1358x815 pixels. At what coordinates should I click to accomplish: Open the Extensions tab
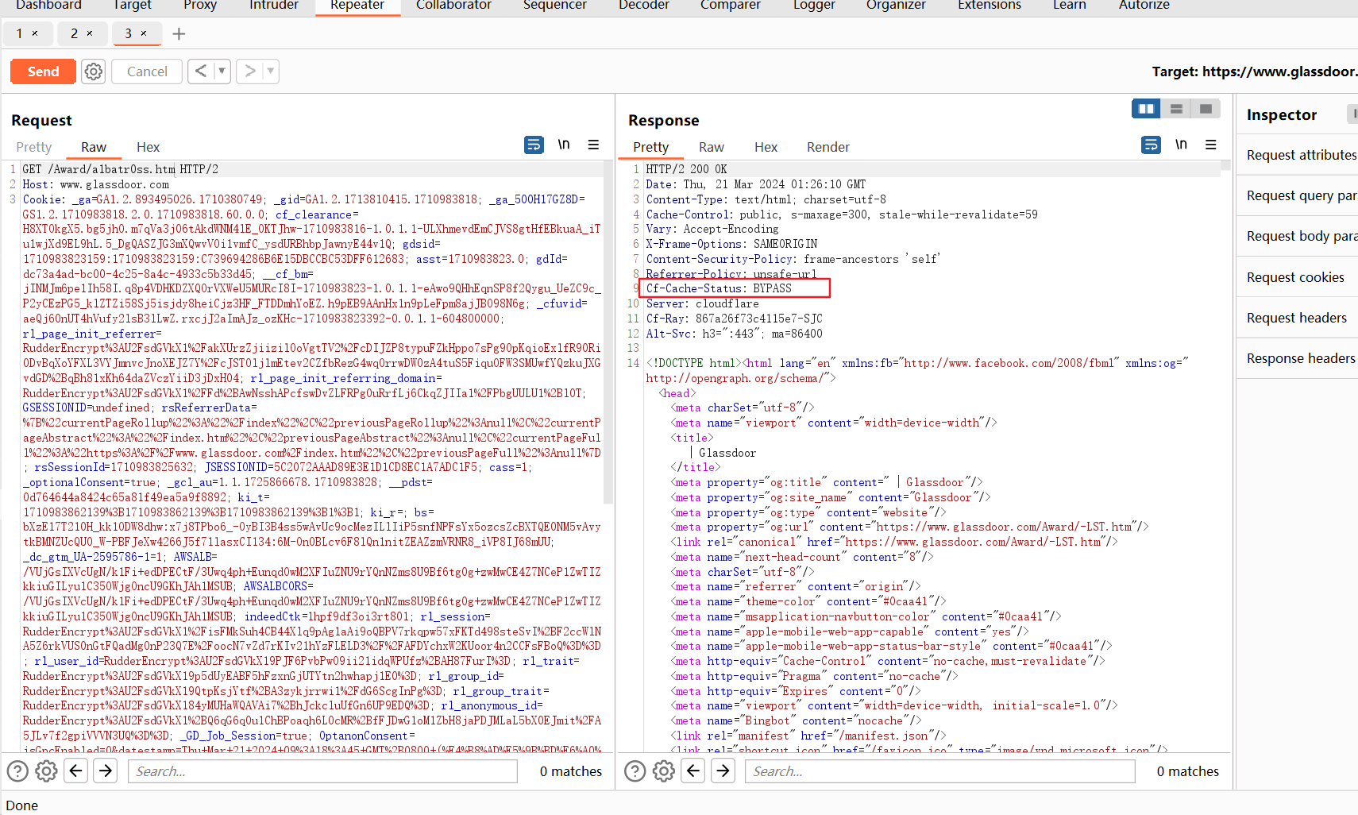pyautogui.click(x=990, y=6)
